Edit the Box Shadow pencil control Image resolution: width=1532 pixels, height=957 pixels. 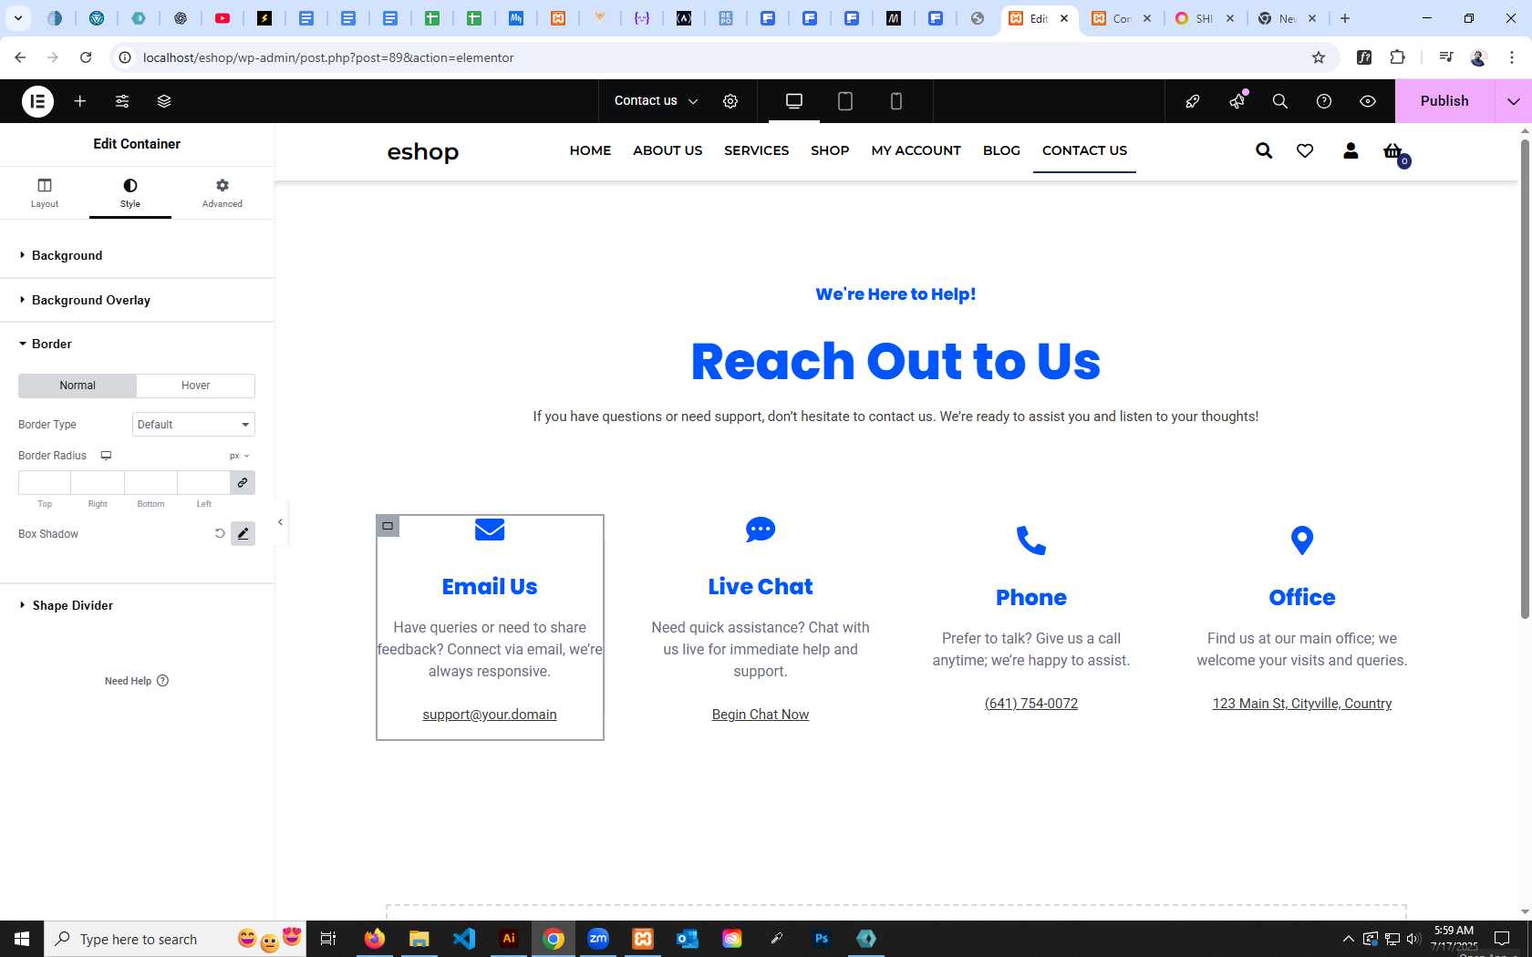[x=243, y=534]
